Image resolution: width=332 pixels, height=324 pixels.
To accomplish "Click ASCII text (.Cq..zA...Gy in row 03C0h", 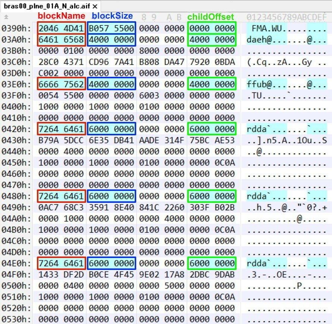I will (279, 62).
